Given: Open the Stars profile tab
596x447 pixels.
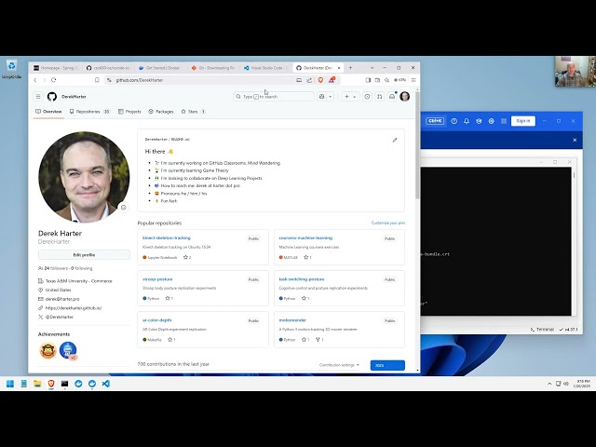Looking at the screenshot, I should pos(193,112).
